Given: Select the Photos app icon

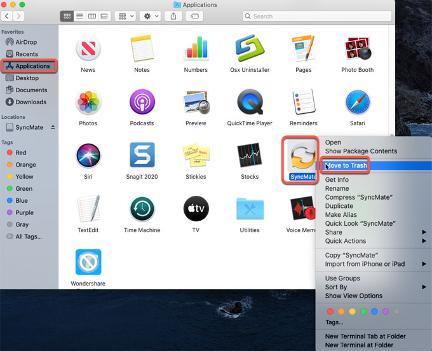Looking at the screenshot, I should (88, 102).
